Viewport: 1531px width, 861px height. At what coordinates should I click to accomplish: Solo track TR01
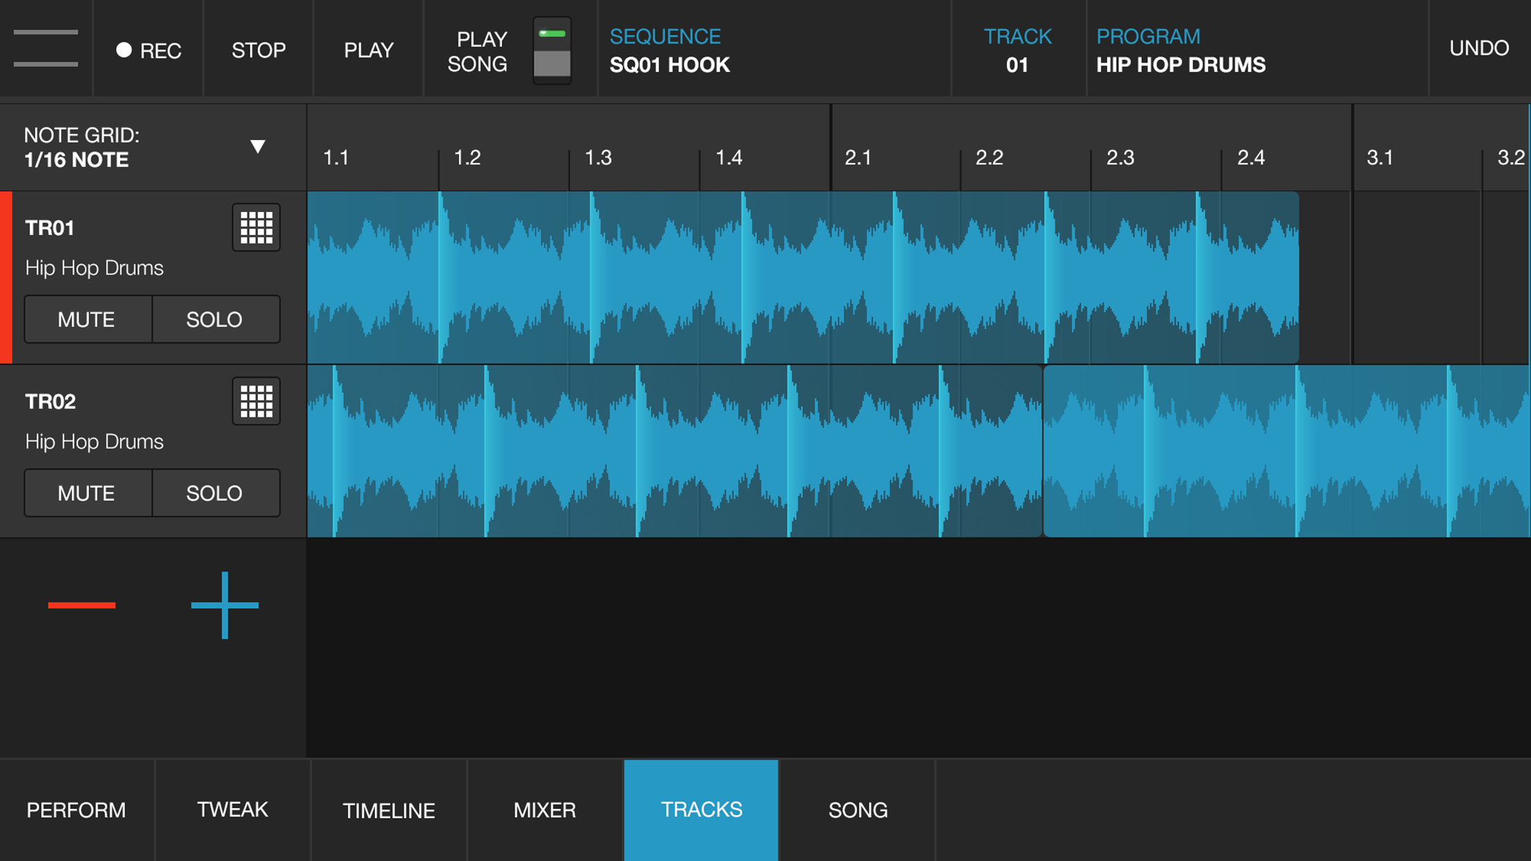[x=215, y=320]
